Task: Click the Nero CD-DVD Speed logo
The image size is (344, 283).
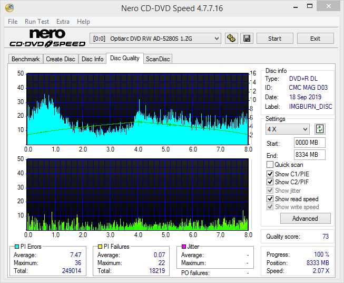Action: coord(47,38)
